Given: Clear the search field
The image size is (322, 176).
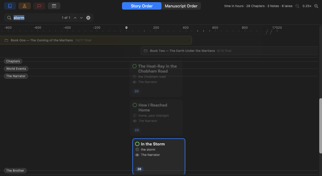Looking at the screenshot, I should 88,18.
